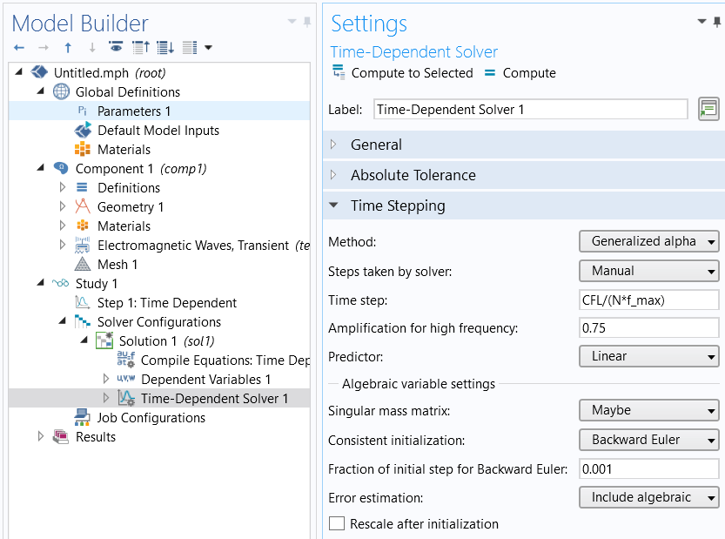Select Parameters 1 in the model tree
The height and width of the screenshot is (539, 725).
click(133, 111)
